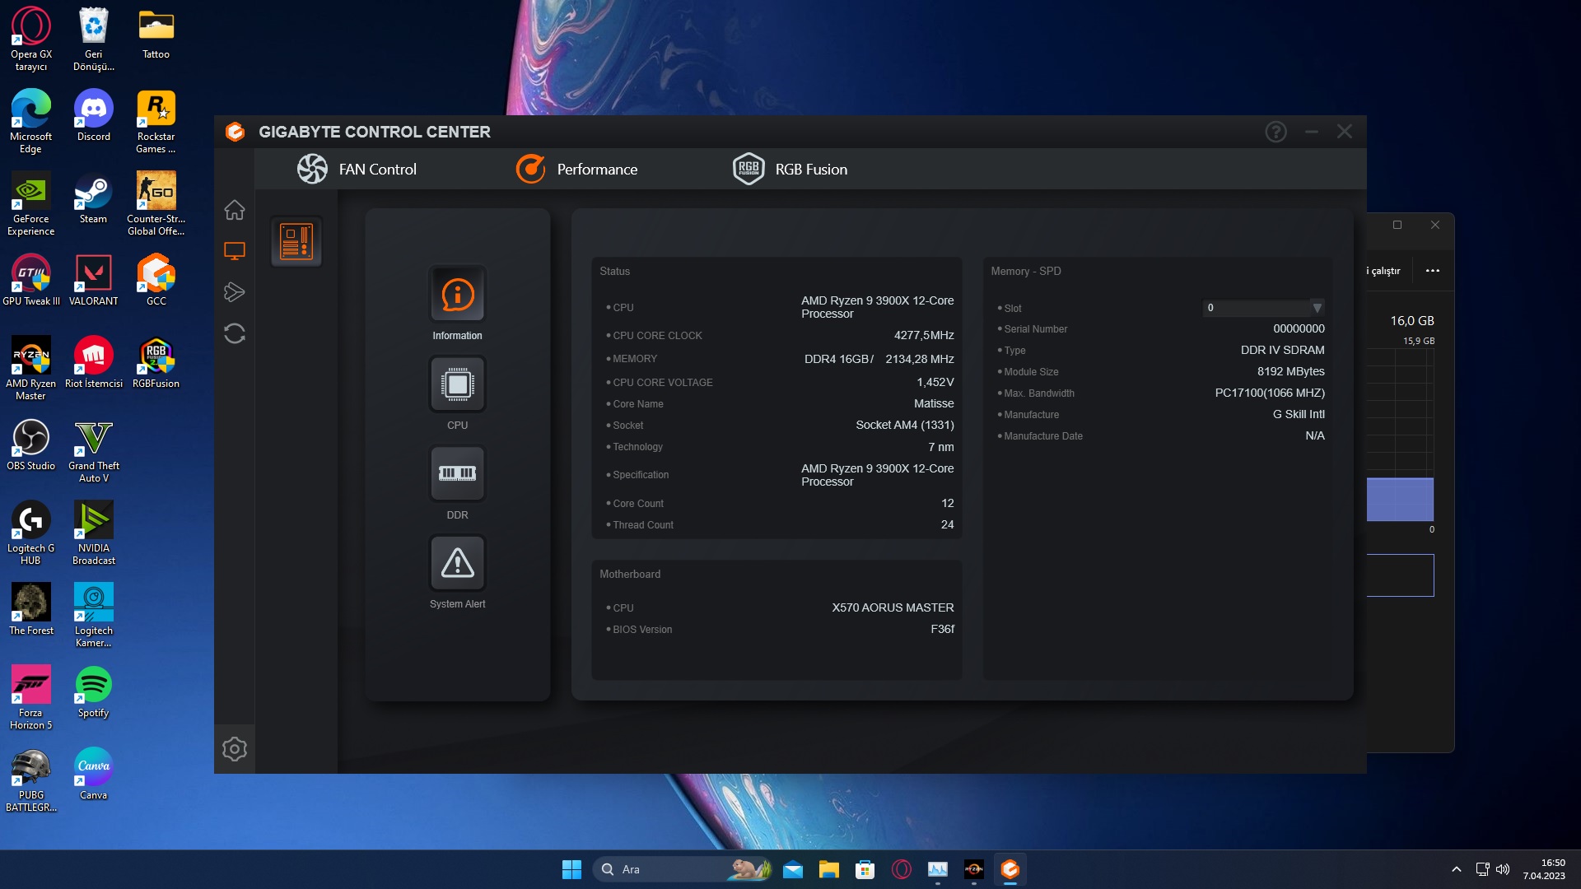Open the System Alert warning icon
The image size is (1581, 889).
(457, 563)
